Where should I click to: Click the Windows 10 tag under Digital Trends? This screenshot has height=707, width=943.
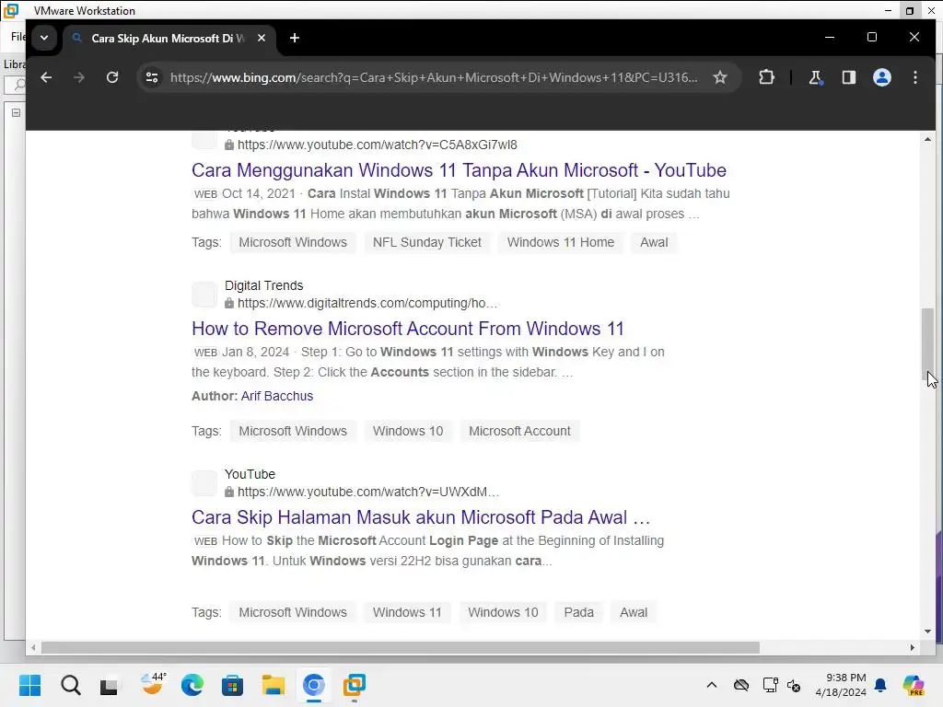point(408,431)
